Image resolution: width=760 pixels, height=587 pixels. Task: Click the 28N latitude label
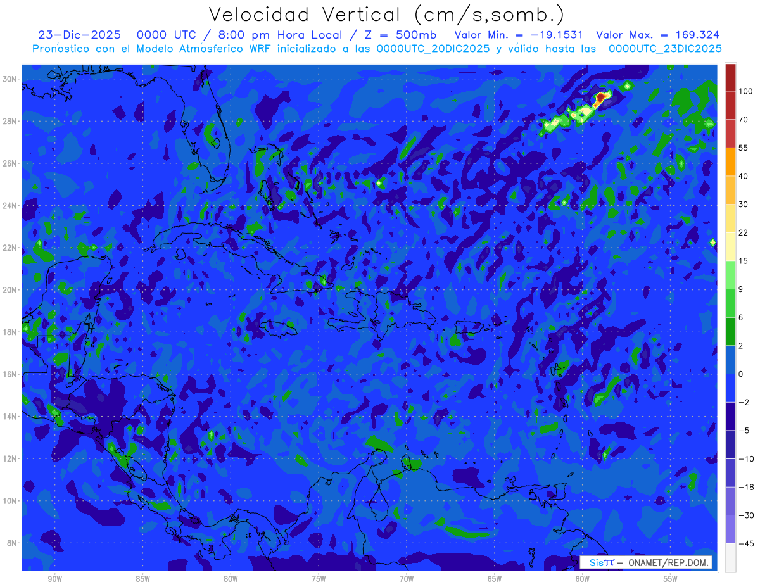pyautogui.click(x=11, y=121)
